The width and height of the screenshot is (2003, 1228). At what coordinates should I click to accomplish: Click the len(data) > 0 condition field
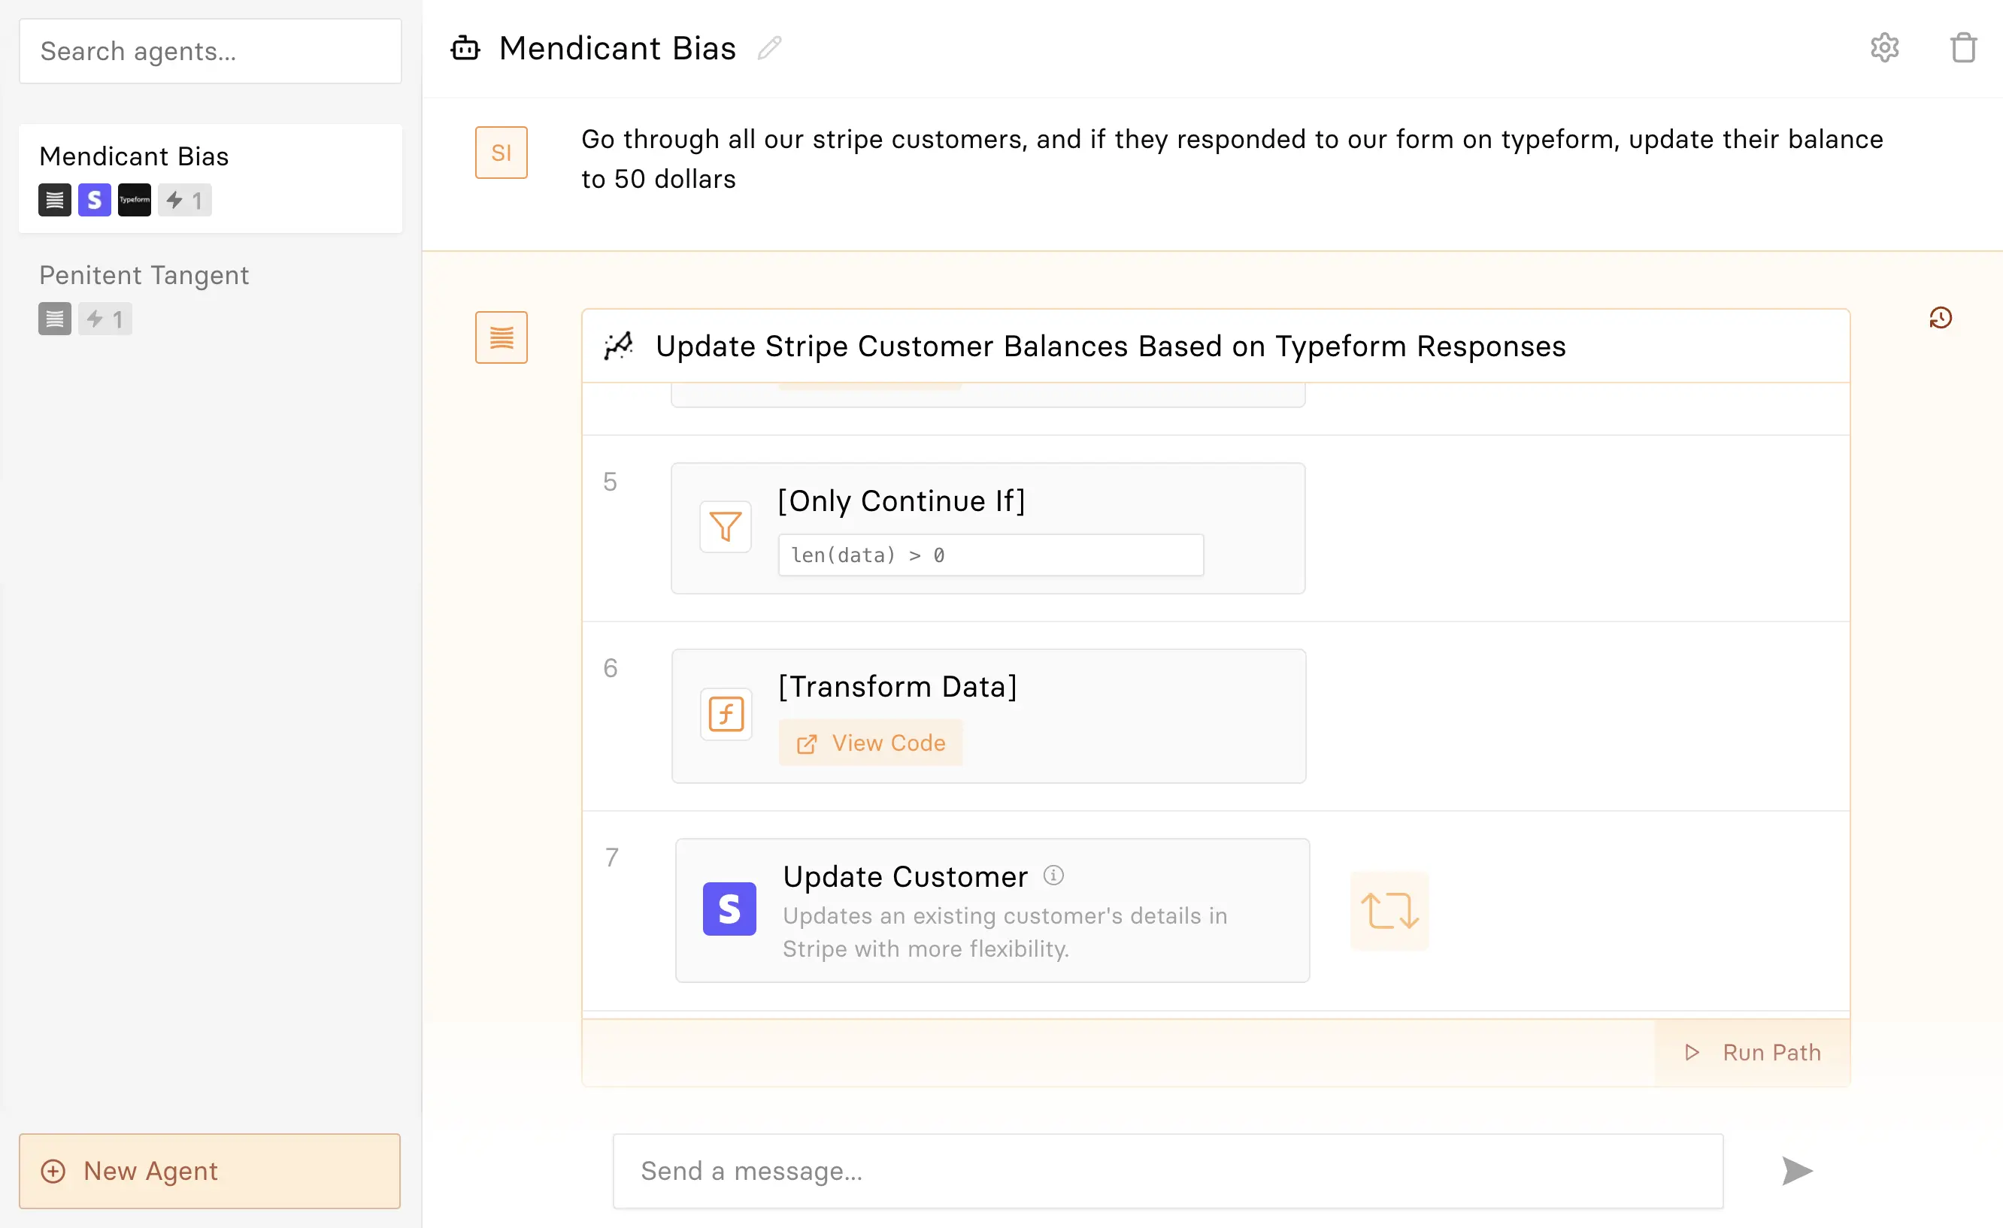[x=990, y=555]
